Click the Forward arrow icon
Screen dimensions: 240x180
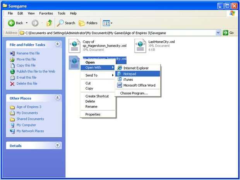pos(35,23)
